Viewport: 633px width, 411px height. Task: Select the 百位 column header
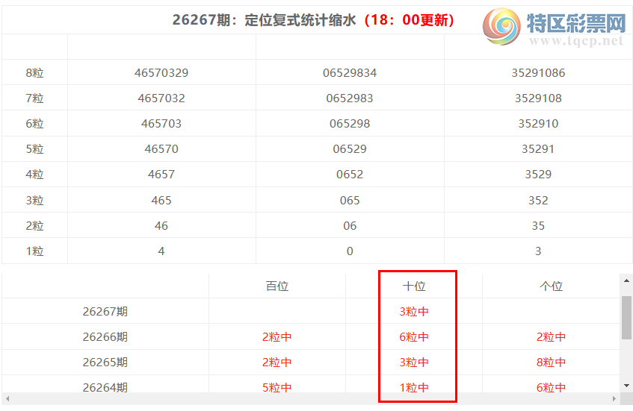[277, 286]
